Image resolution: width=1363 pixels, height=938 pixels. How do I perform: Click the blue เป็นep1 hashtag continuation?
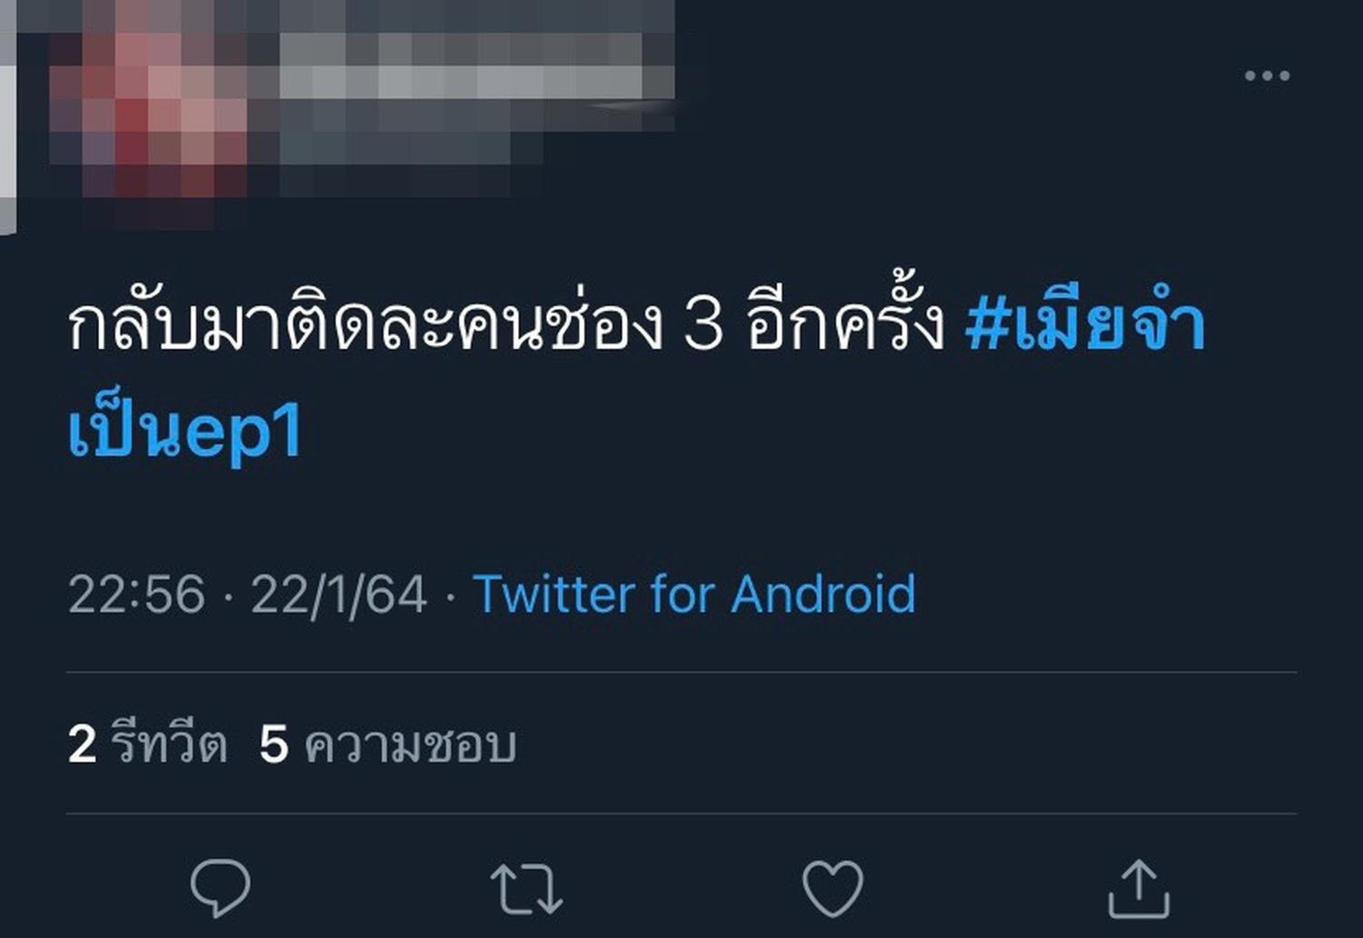pyautogui.click(x=185, y=431)
